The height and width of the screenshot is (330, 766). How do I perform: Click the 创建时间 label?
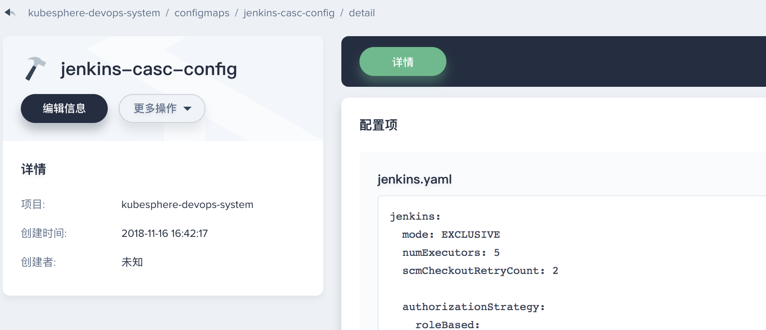point(44,233)
